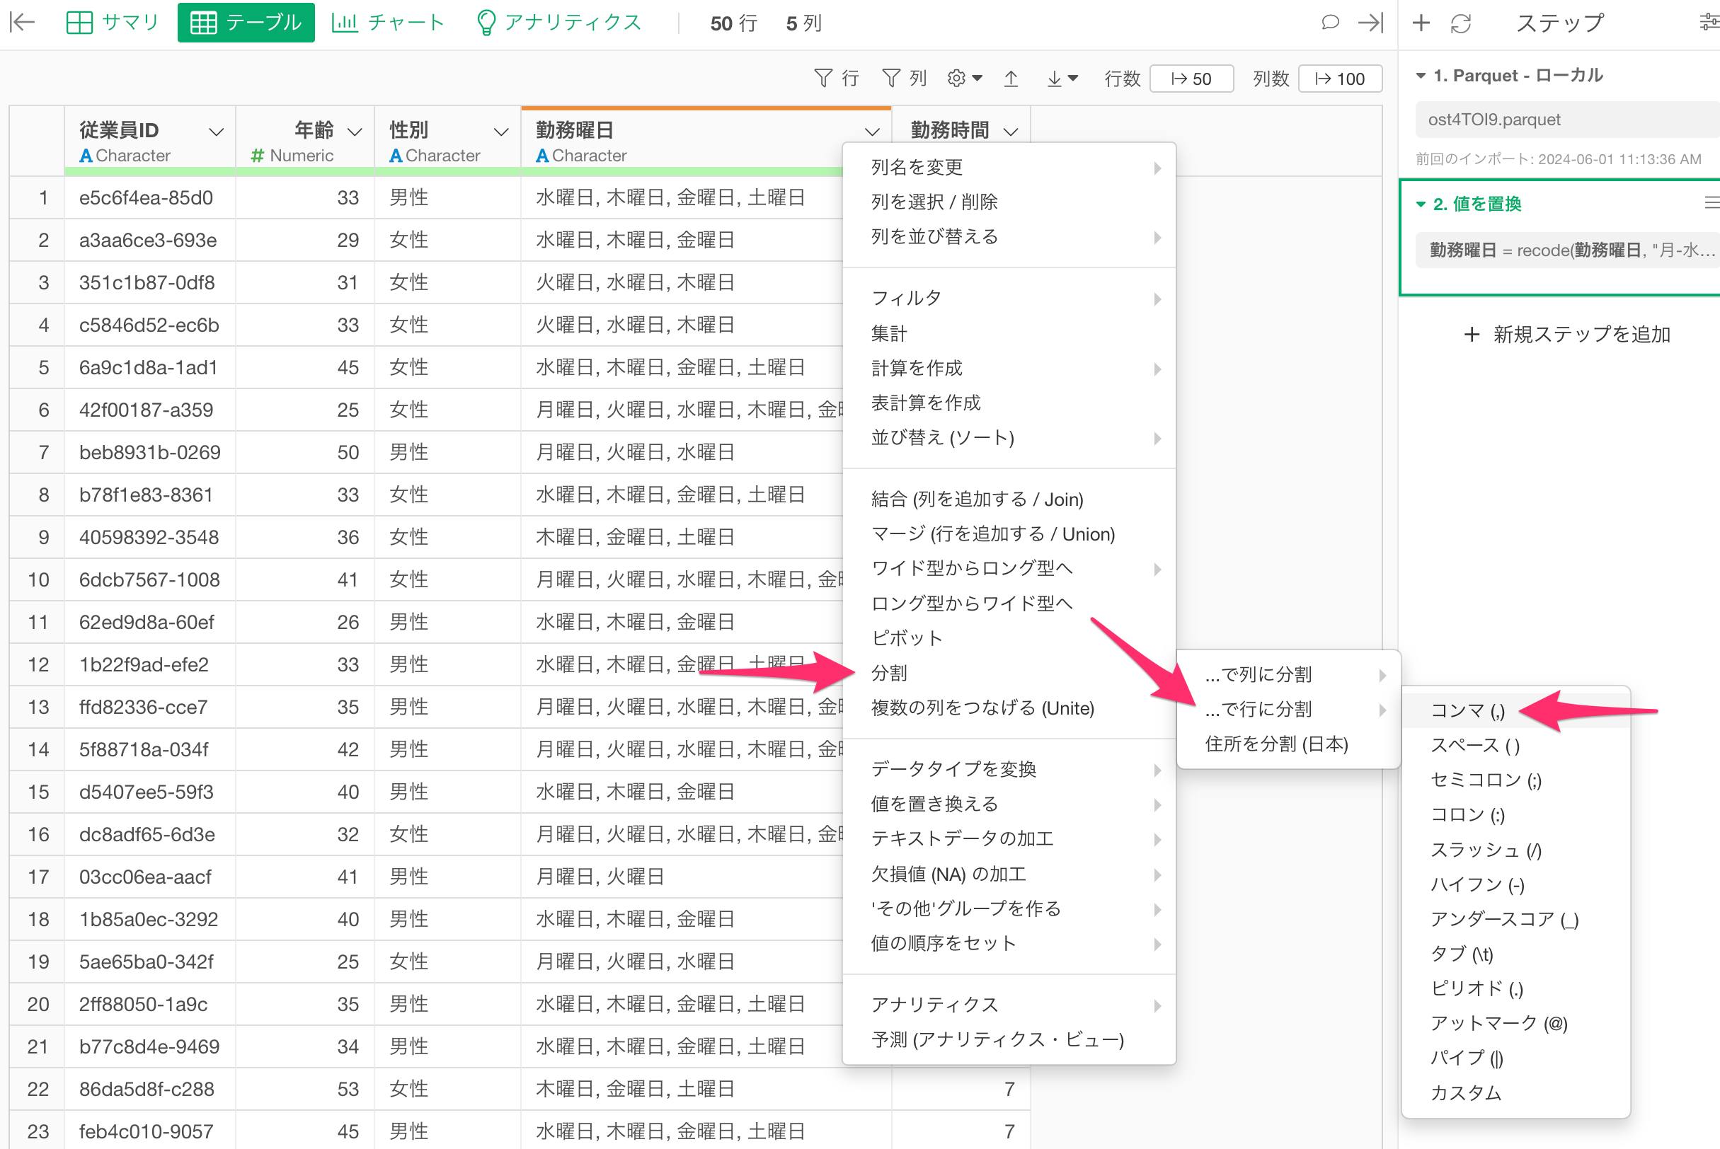Open the 性別 column dropdown
Image resolution: width=1720 pixels, height=1149 pixels.
tap(501, 132)
